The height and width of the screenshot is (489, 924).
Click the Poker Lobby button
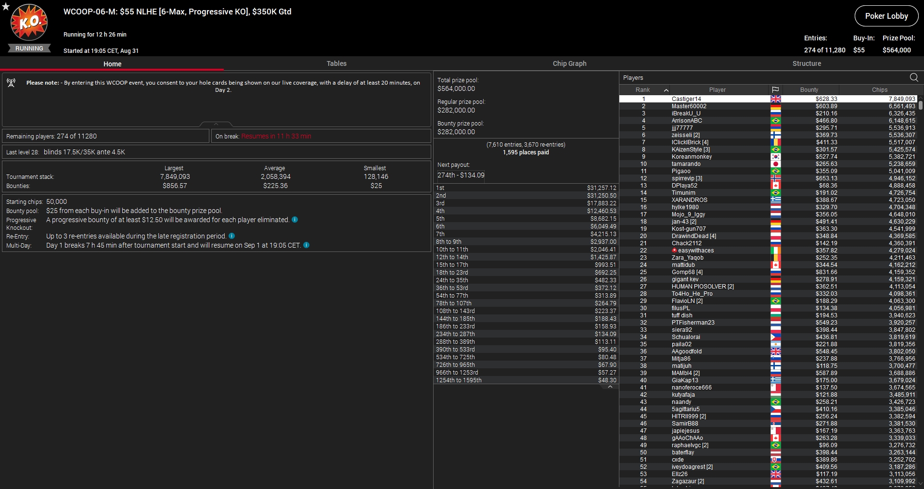886,16
